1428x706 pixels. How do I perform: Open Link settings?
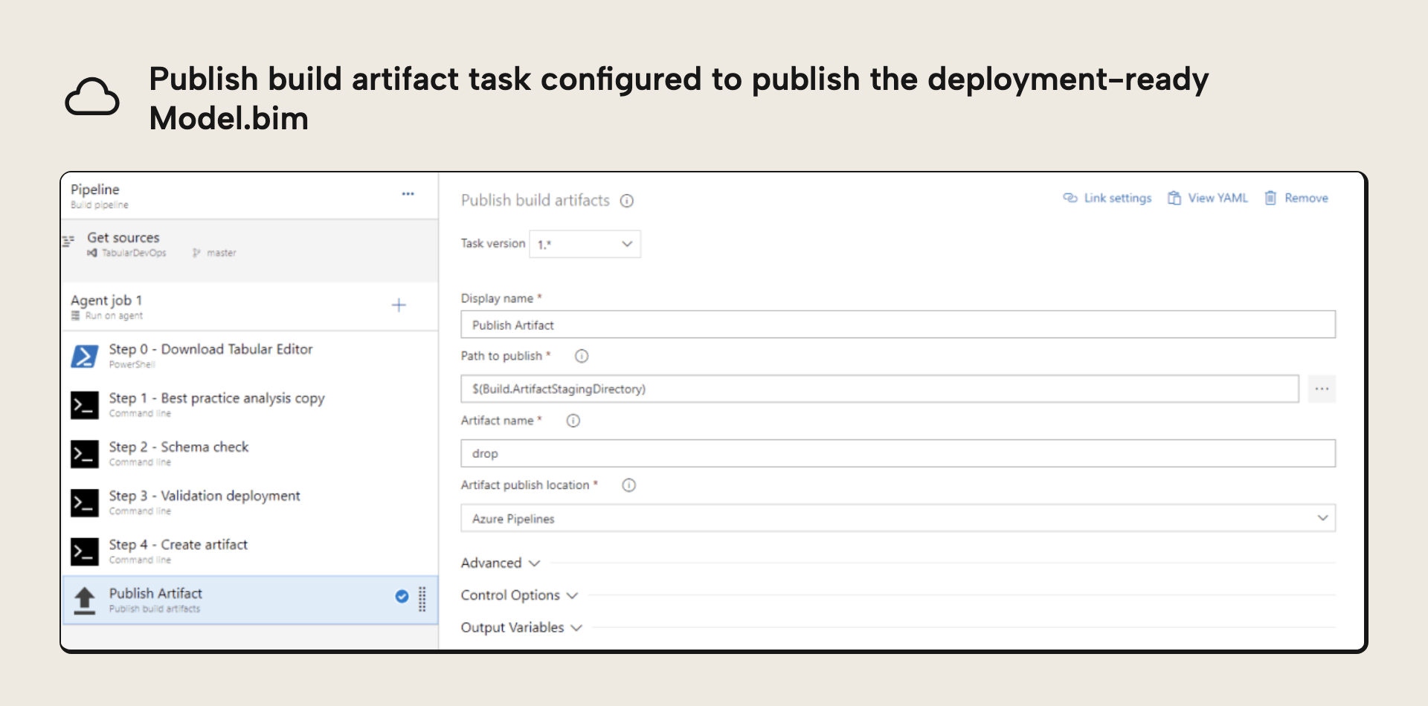(x=1107, y=198)
